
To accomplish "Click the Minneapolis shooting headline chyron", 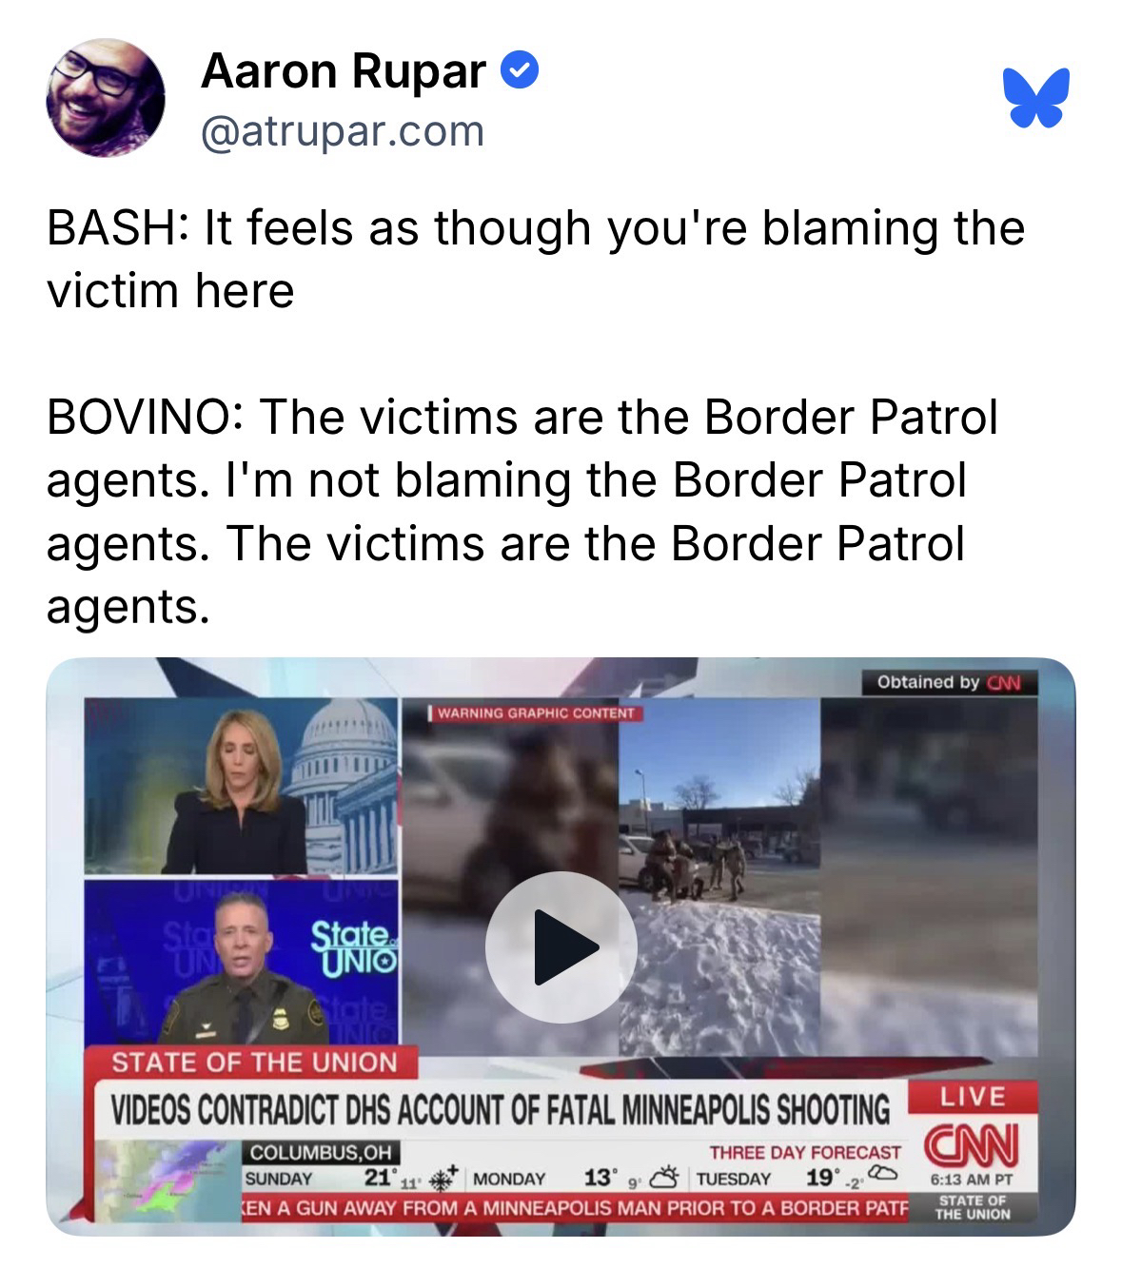I will click(501, 1108).
